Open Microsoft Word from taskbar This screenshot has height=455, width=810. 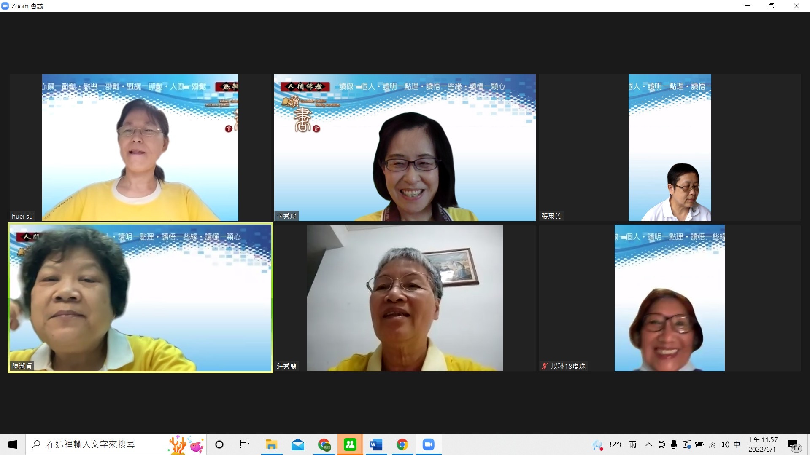[x=376, y=444]
